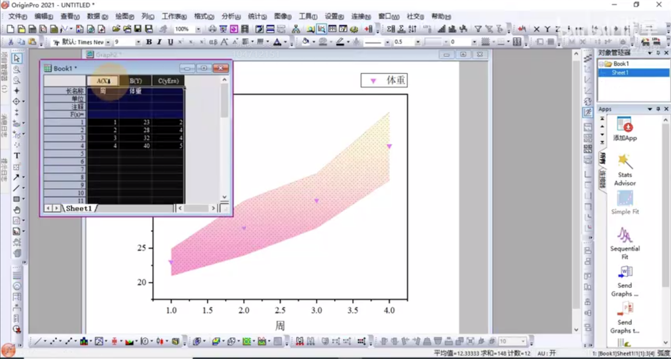Expand the line width 0.5 dropdown
This screenshot has width=671, height=359.
[417, 42]
